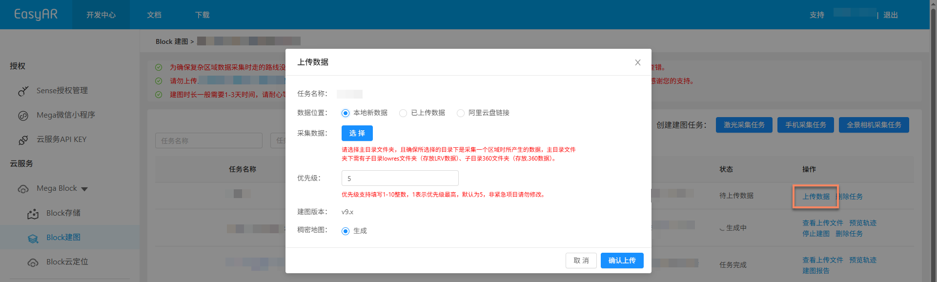Image resolution: width=937 pixels, height=282 pixels.
Task: Click the v9.x 建图版本 value
Action: pyautogui.click(x=347, y=212)
